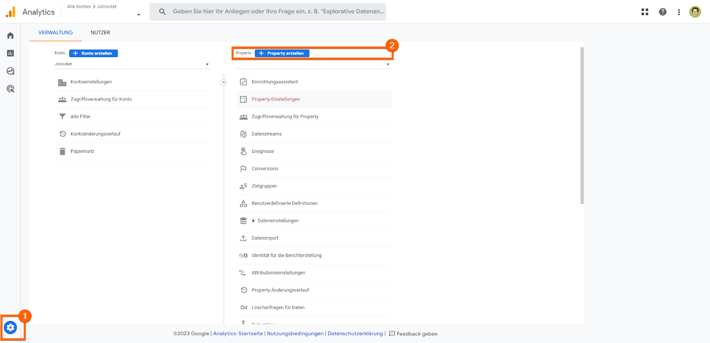Select the VERWALTUNG tab

pyautogui.click(x=55, y=32)
